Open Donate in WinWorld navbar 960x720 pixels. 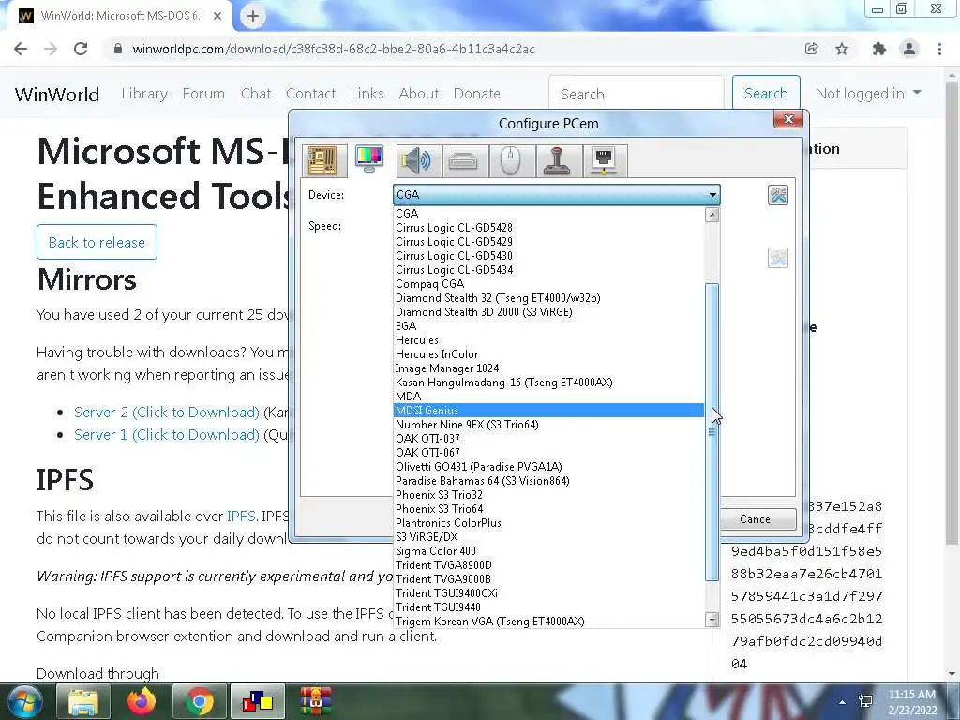coord(477,94)
